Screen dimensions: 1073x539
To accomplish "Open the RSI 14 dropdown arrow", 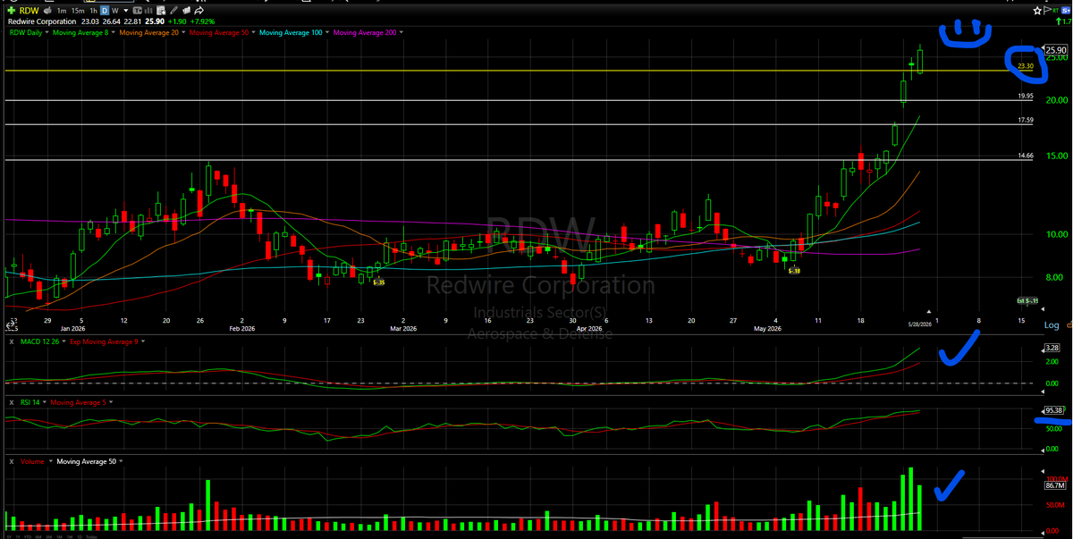I will pos(45,402).
